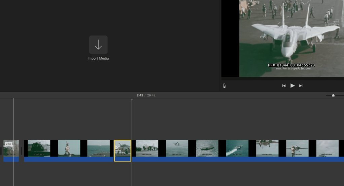Click the playhead marker atop the timeline
344x186 pixels.
click(131, 100)
